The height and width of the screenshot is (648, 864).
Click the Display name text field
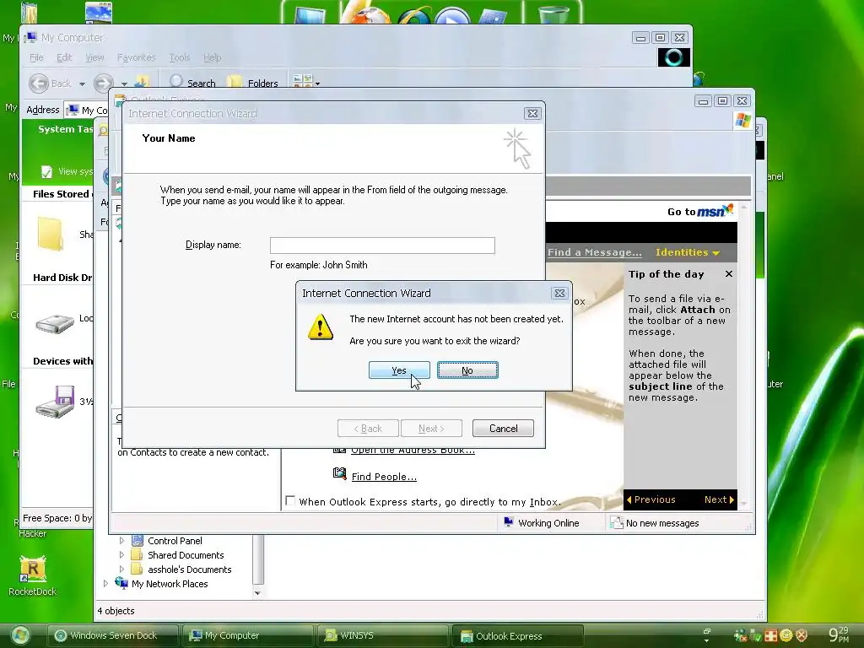[382, 246]
